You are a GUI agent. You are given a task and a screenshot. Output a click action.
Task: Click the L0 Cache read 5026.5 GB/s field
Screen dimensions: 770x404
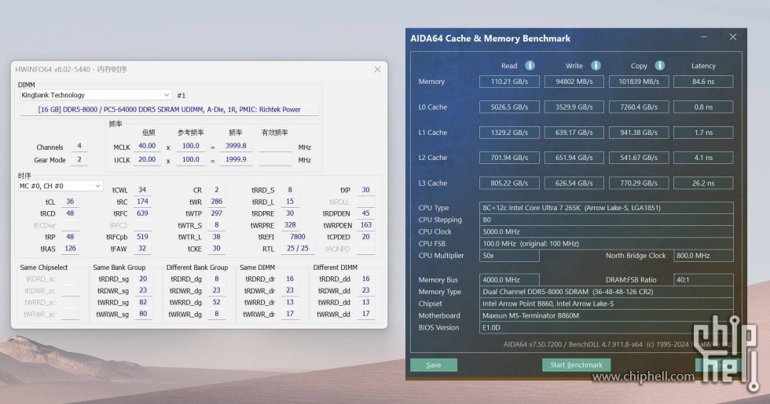pyautogui.click(x=509, y=107)
